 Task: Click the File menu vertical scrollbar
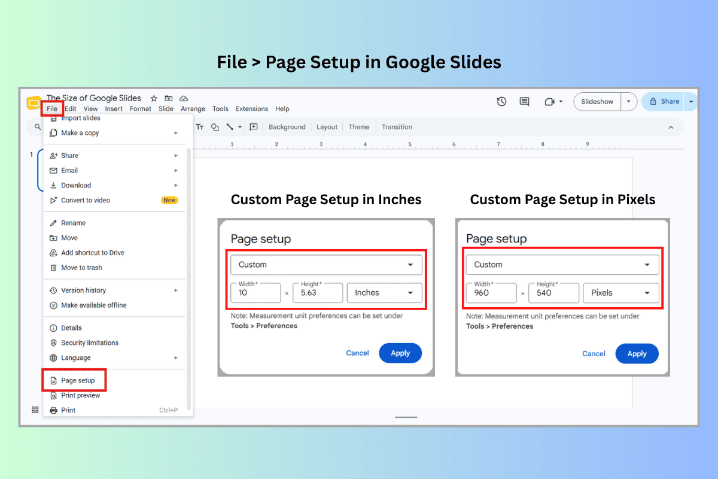click(x=189, y=278)
